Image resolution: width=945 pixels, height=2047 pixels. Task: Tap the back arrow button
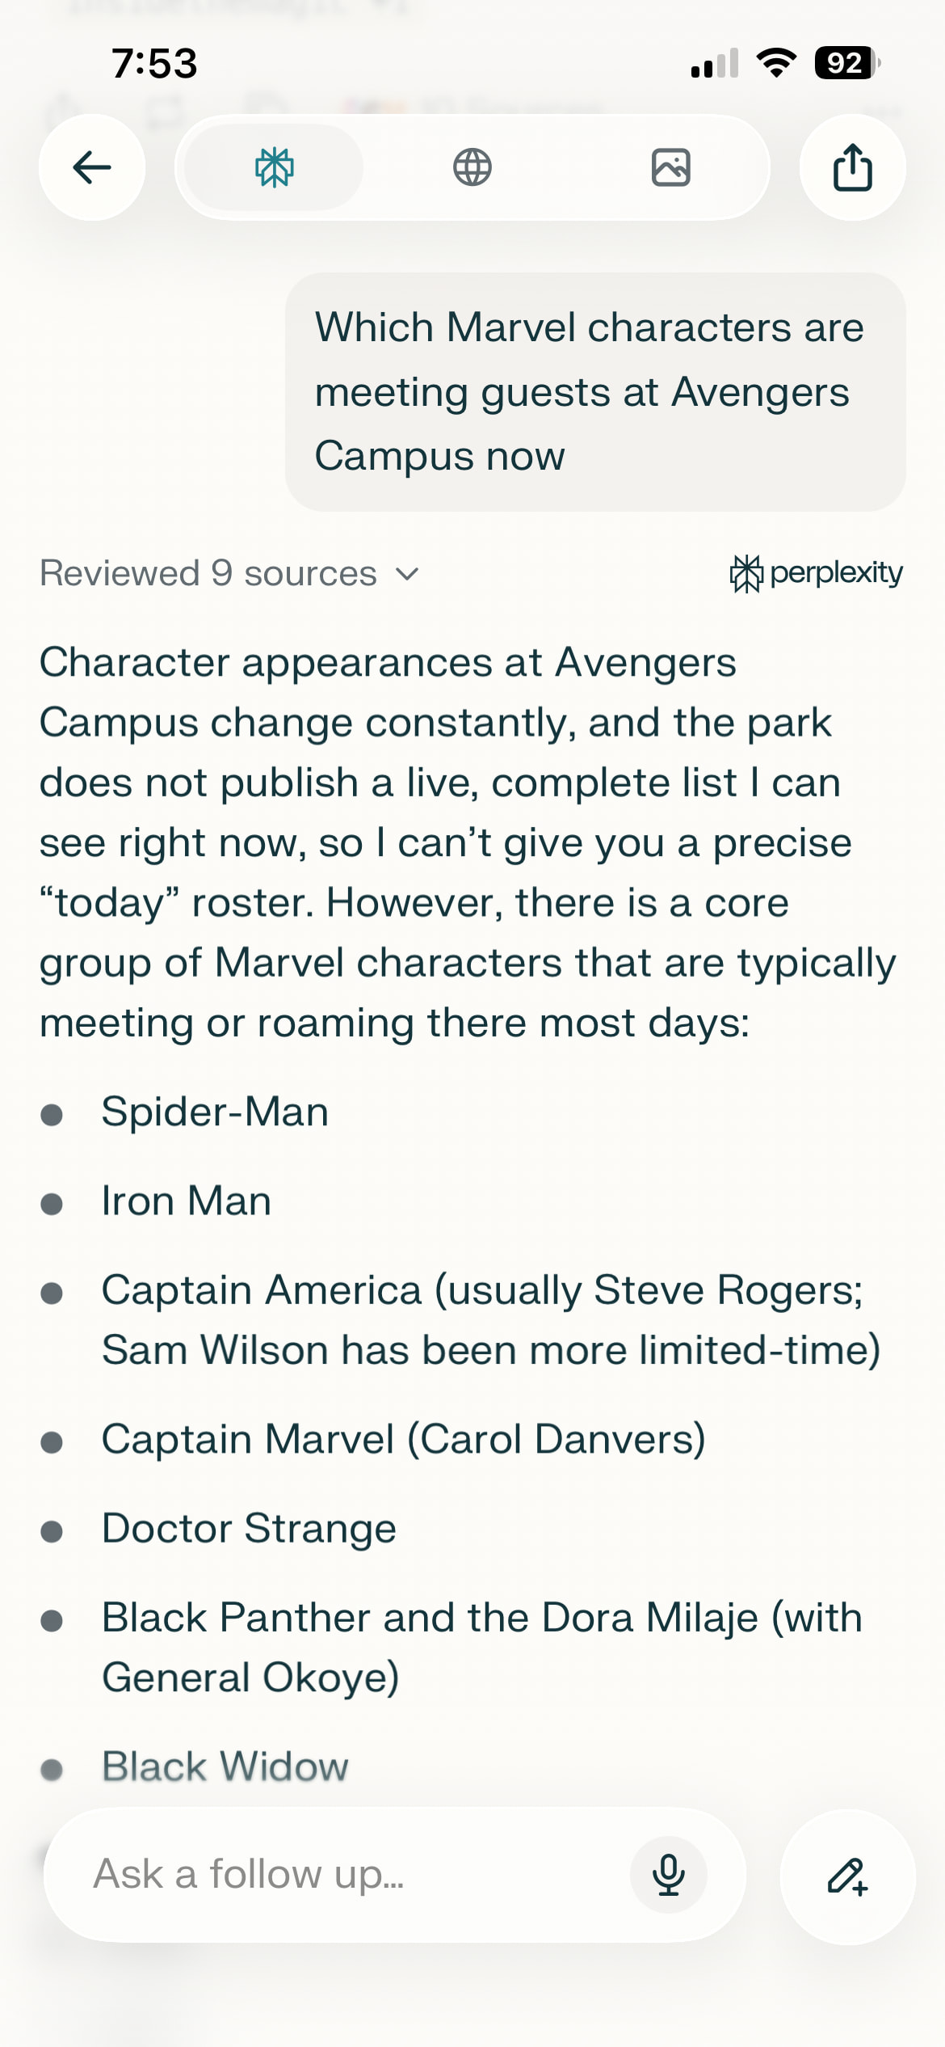(92, 168)
